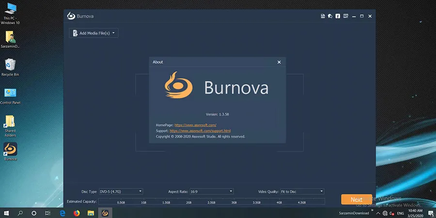Open the Burnova menu icon beside Facebook
Screen dimensions: 436x218
click(x=345, y=16)
